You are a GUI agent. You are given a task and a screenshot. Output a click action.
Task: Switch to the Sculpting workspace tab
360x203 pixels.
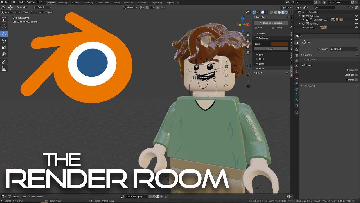[75, 3]
